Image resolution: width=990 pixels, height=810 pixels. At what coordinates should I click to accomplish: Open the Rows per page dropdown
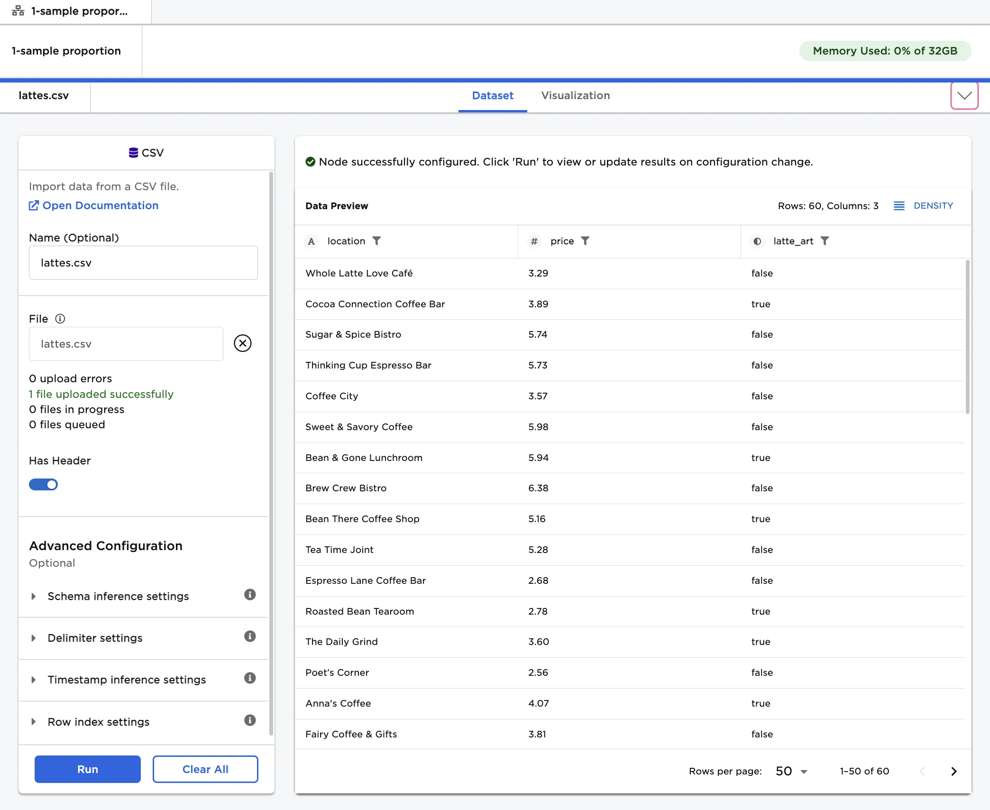[791, 772]
